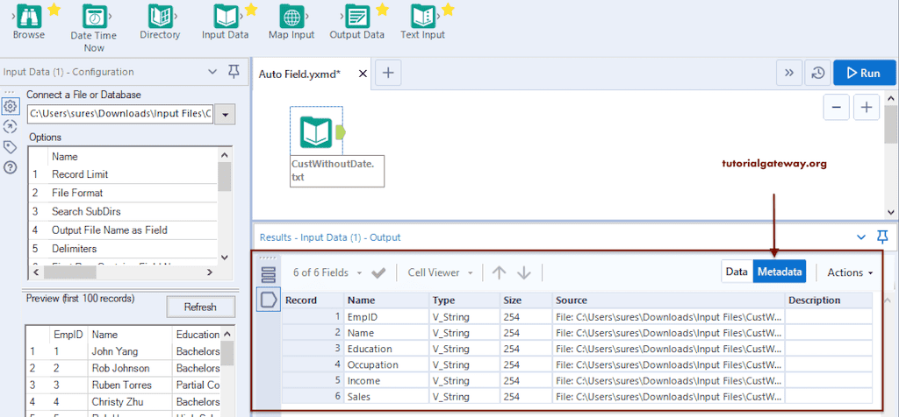899x417 pixels.
Task: Open the Cell Viewer dropdown
Action: click(441, 272)
